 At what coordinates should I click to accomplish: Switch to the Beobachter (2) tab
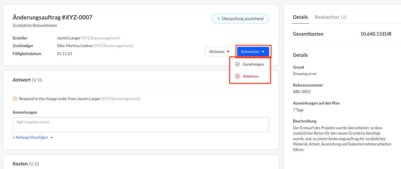330,17
